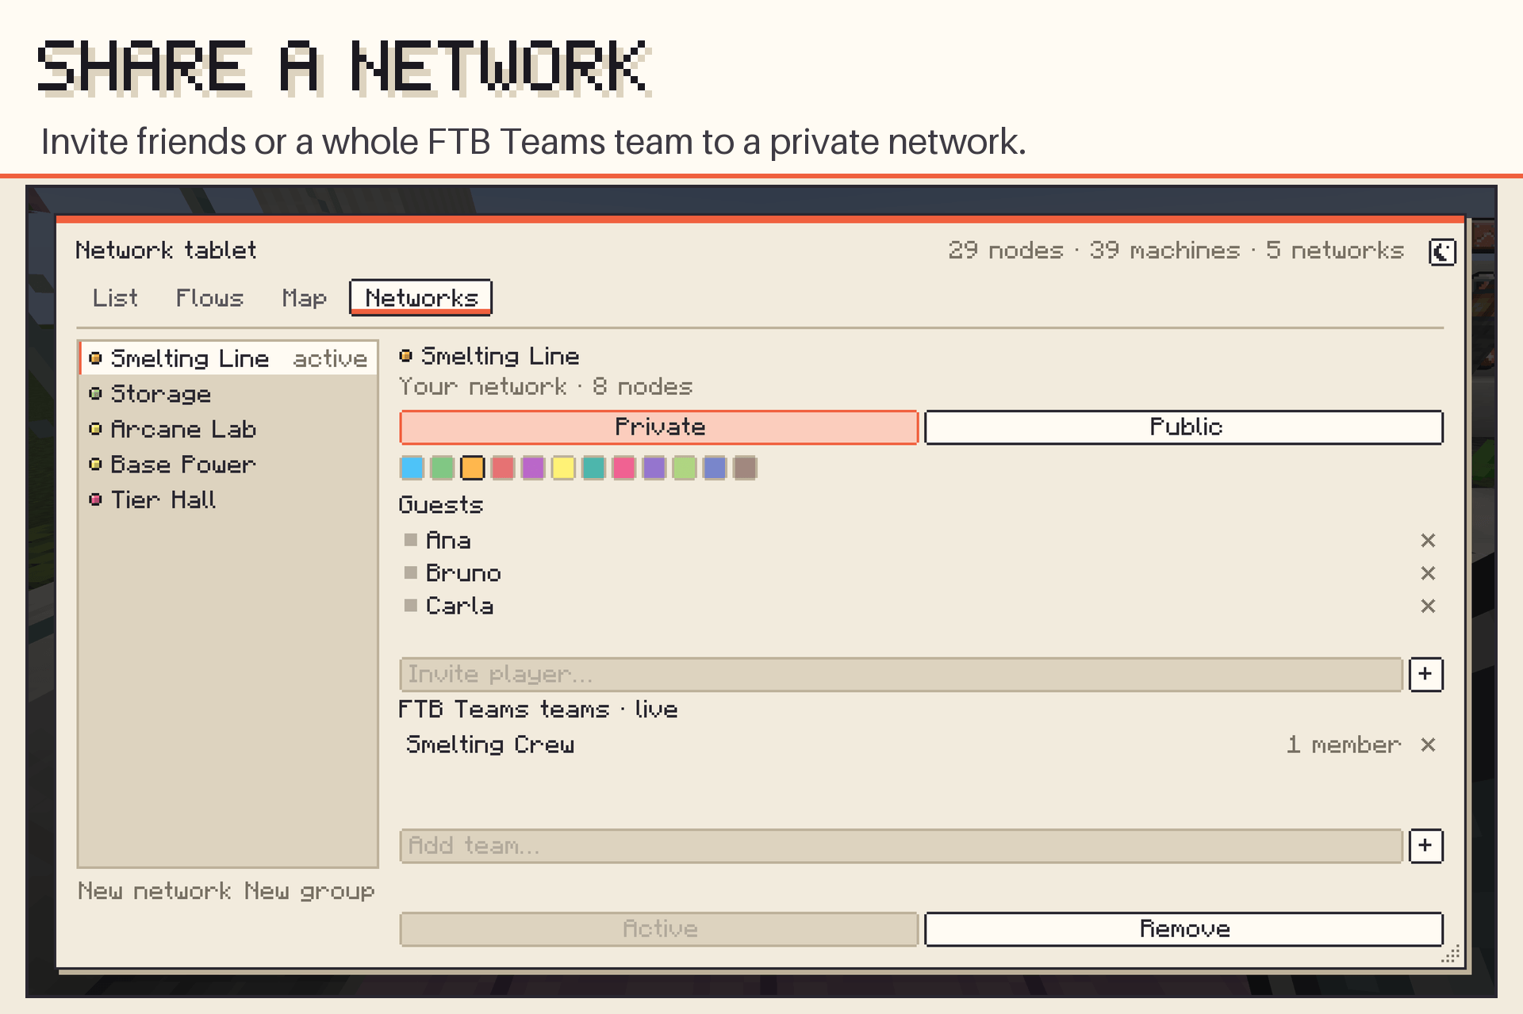Switch to the Map tab
The width and height of the screenshot is (1523, 1014).
click(x=304, y=298)
